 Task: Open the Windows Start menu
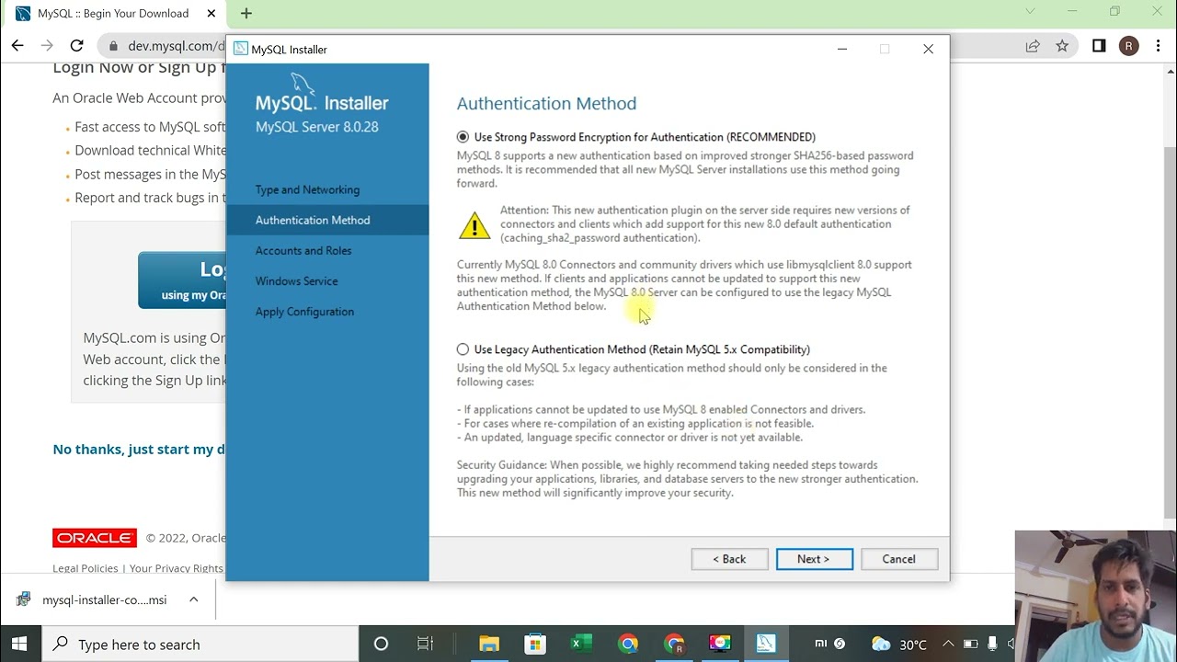click(x=19, y=644)
